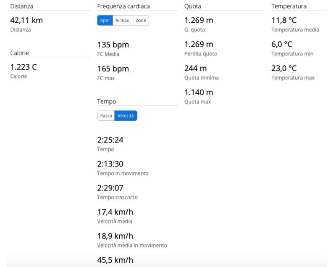Click the Calorie section header
Image resolution: width=336 pixels, height=267 pixels.
point(19,53)
